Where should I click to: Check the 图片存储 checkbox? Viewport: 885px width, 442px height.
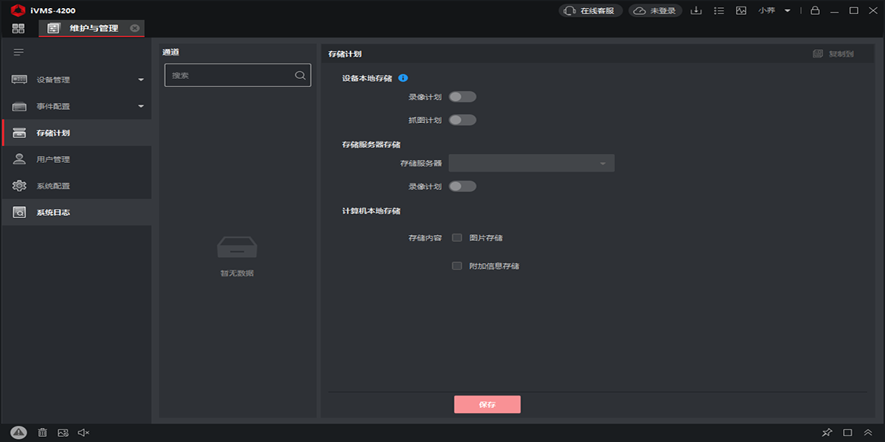click(457, 238)
